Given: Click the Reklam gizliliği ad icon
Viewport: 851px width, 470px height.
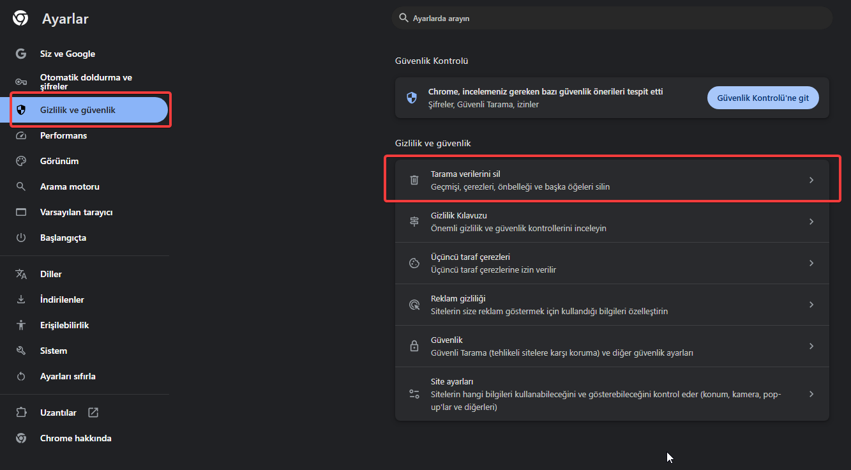Looking at the screenshot, I should [414, 305].
